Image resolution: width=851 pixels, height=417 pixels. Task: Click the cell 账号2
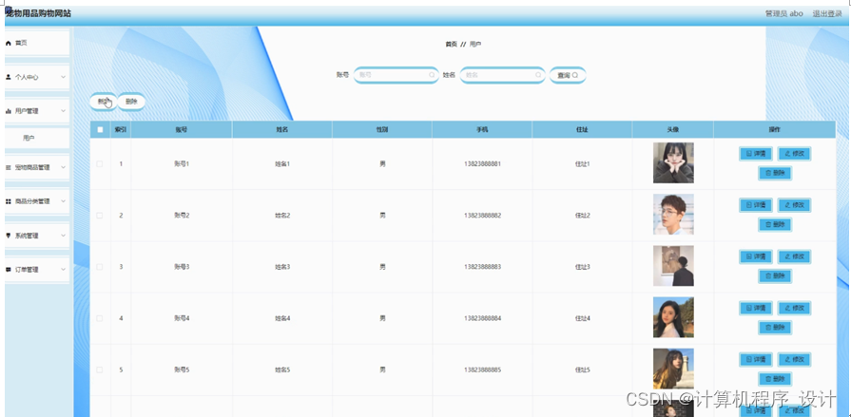182,216
